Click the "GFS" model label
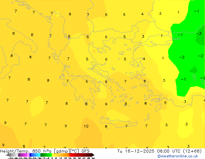205x159 pixels. click(85, 151)
